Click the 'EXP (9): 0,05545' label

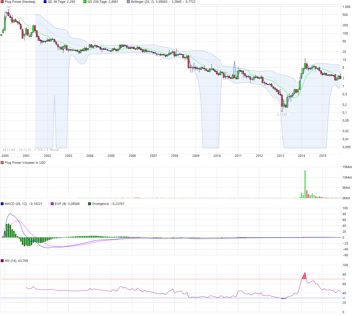(x=67, y=204)
